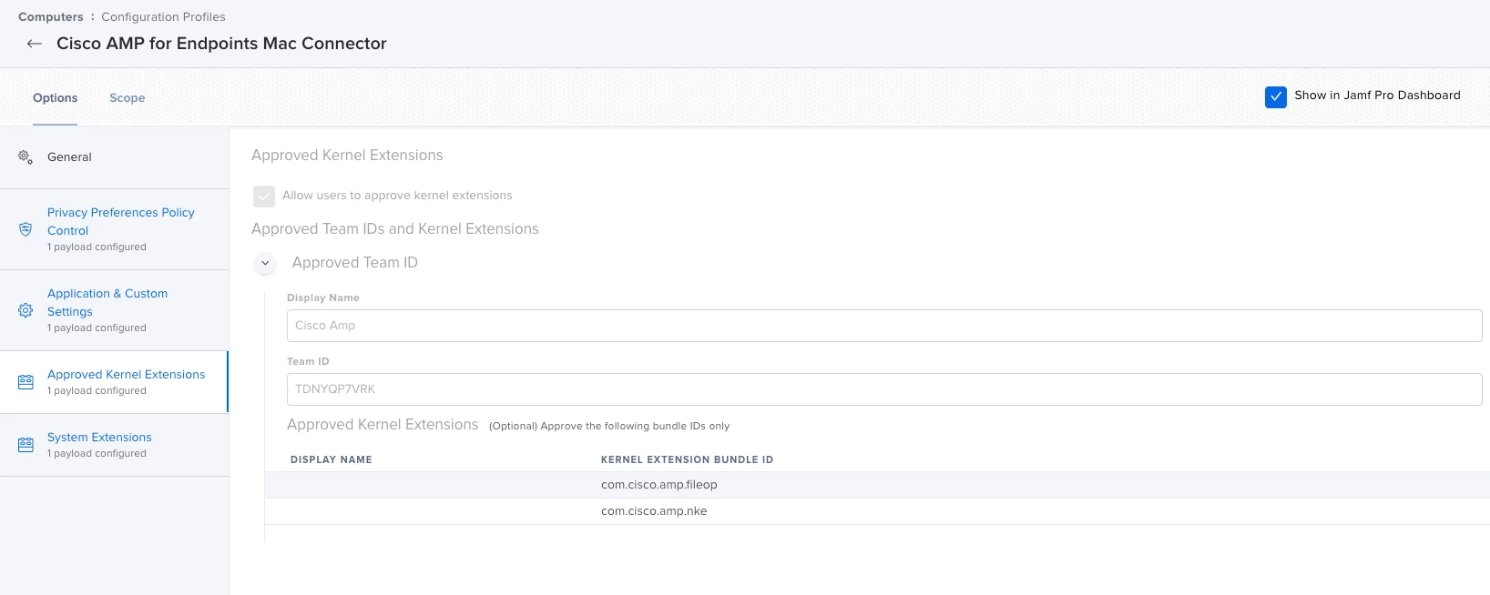Open Privacy Preferences Policy Control payload
The height and width of the screenshot is (595, 1490).
[114, 229]
